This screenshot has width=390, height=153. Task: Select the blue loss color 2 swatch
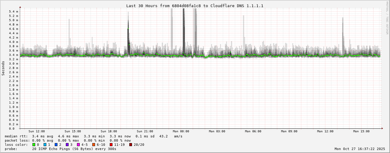(56, 145)
